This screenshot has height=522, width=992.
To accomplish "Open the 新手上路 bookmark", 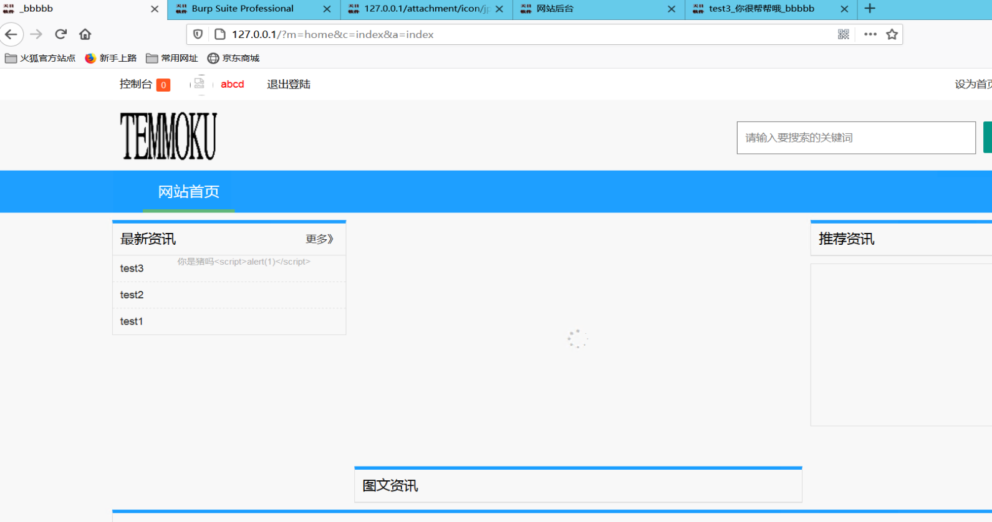I will pyautogui.click(x=111, y=58).
